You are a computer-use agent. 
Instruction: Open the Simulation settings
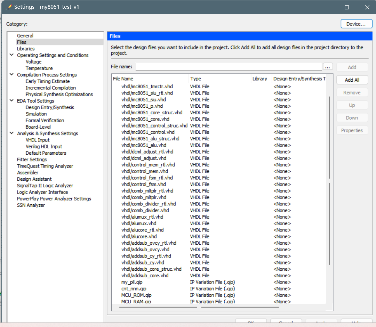pyautogui.click(x=36, y=114)
